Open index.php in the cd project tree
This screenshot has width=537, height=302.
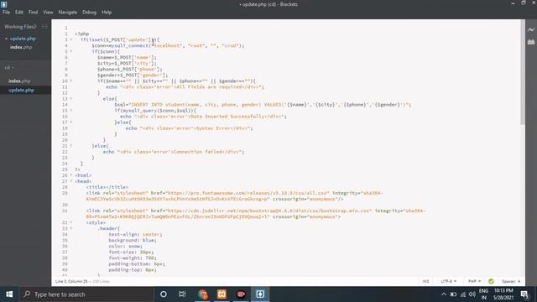(x=19, y=81)
